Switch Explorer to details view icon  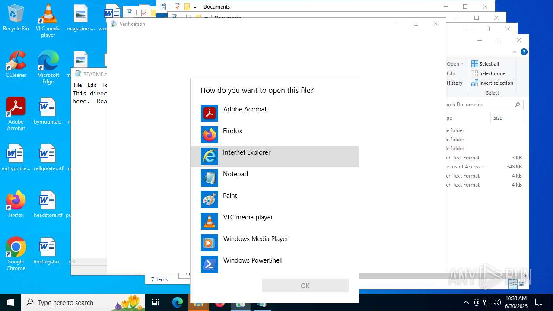click(x=513, y=284)
